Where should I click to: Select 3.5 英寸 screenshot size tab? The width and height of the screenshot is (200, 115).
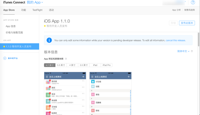click(84, 65)
